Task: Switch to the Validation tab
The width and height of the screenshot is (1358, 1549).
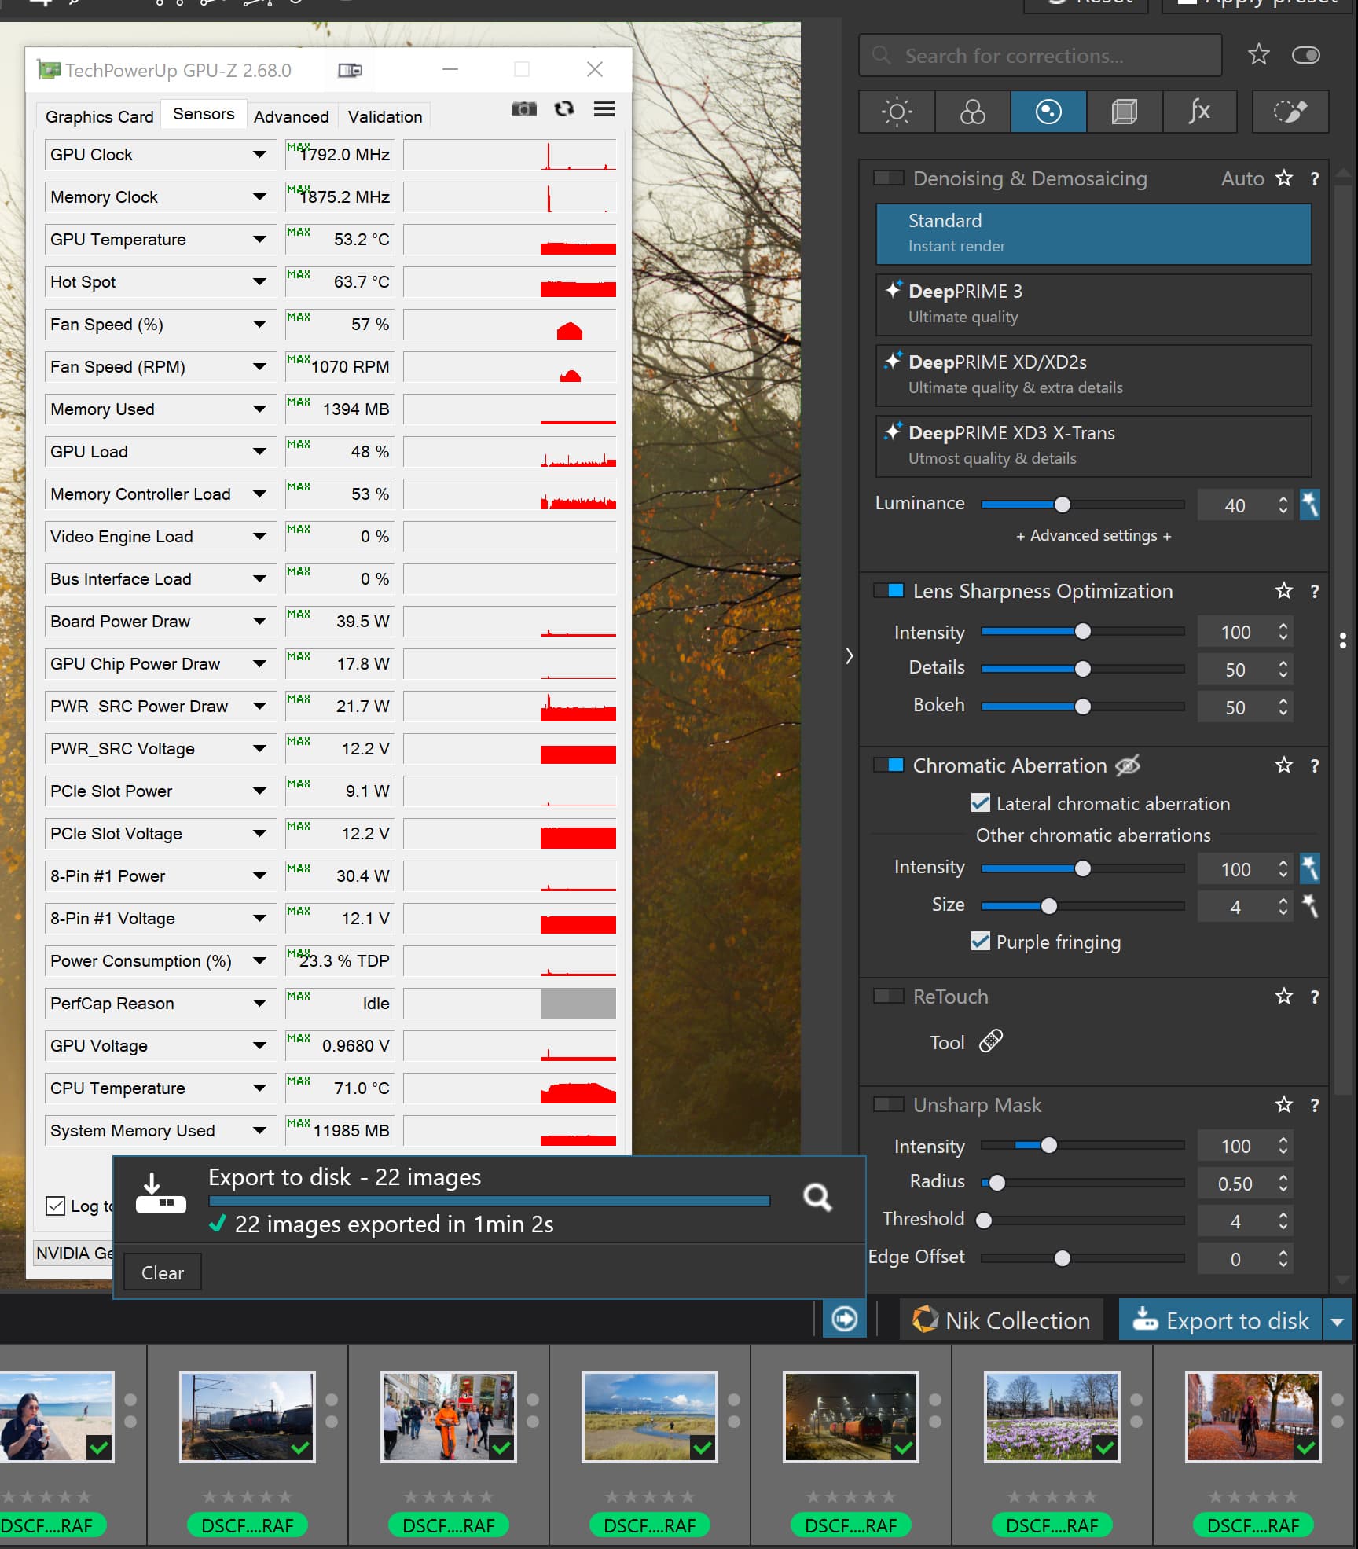Action: pos(384,116)
